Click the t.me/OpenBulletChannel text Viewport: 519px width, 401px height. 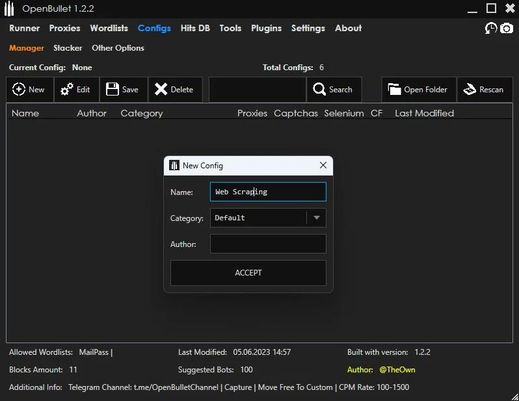176,387
